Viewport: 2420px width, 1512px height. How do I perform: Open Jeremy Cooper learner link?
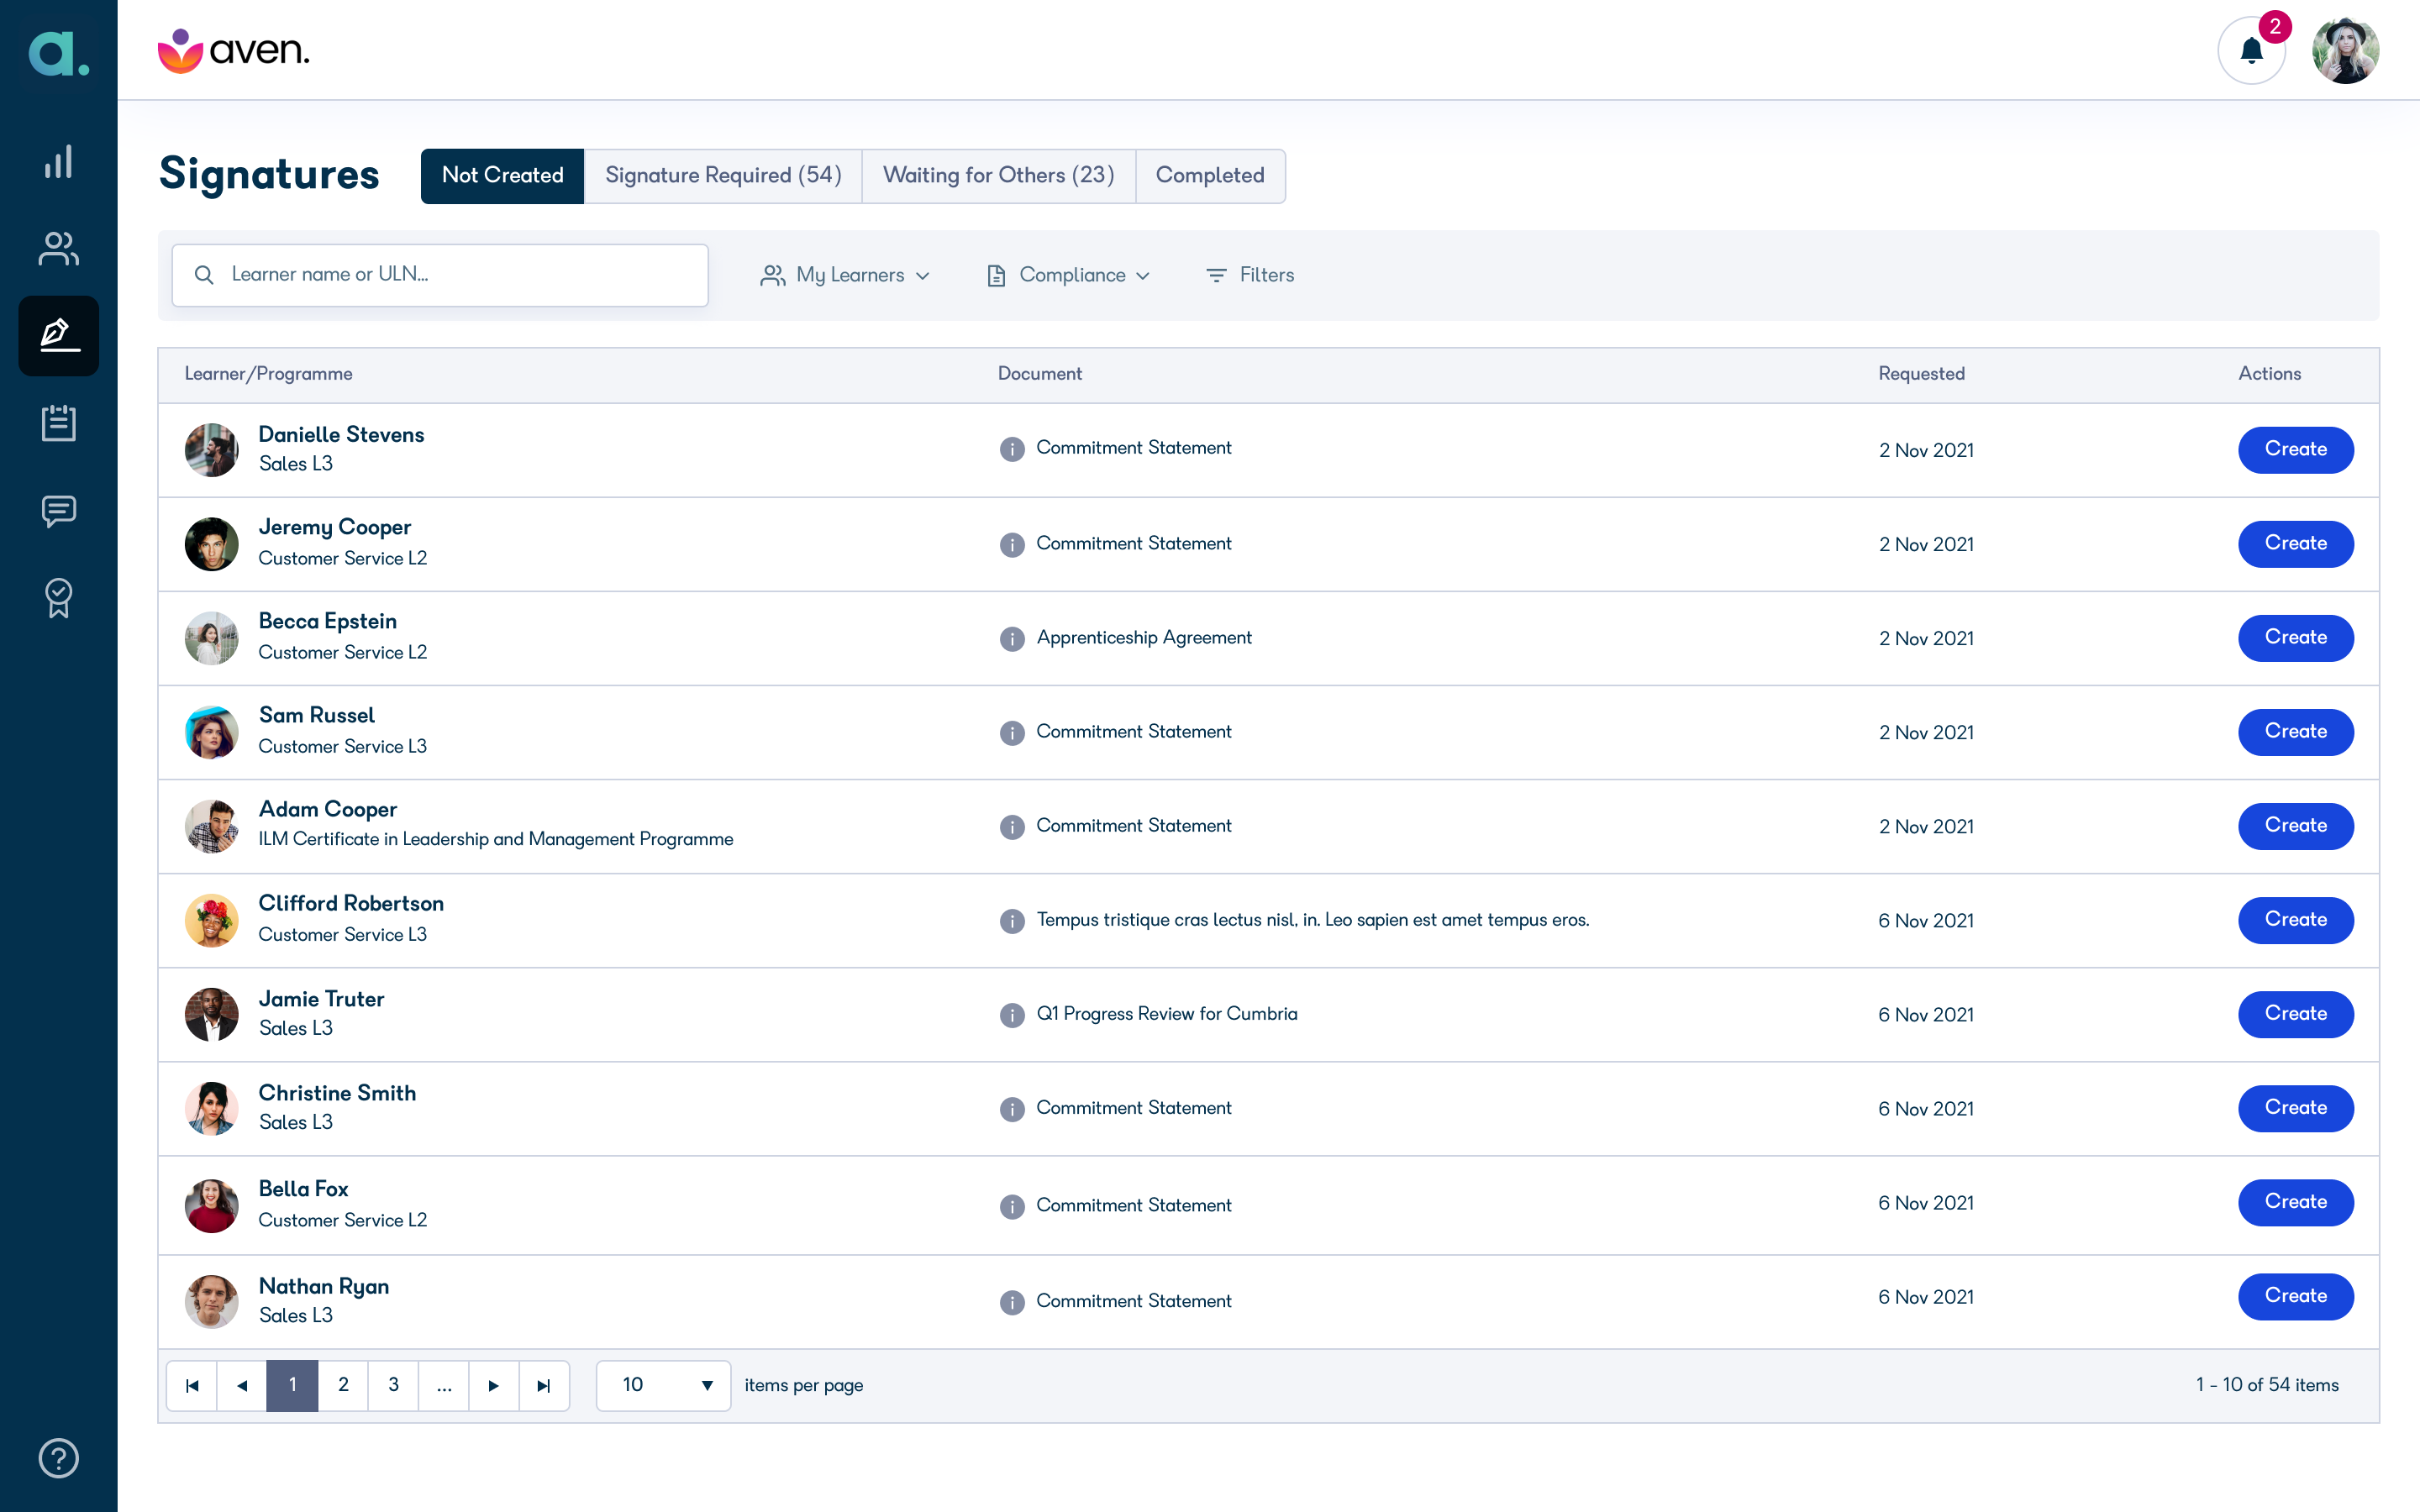click(x=334, y=527)
